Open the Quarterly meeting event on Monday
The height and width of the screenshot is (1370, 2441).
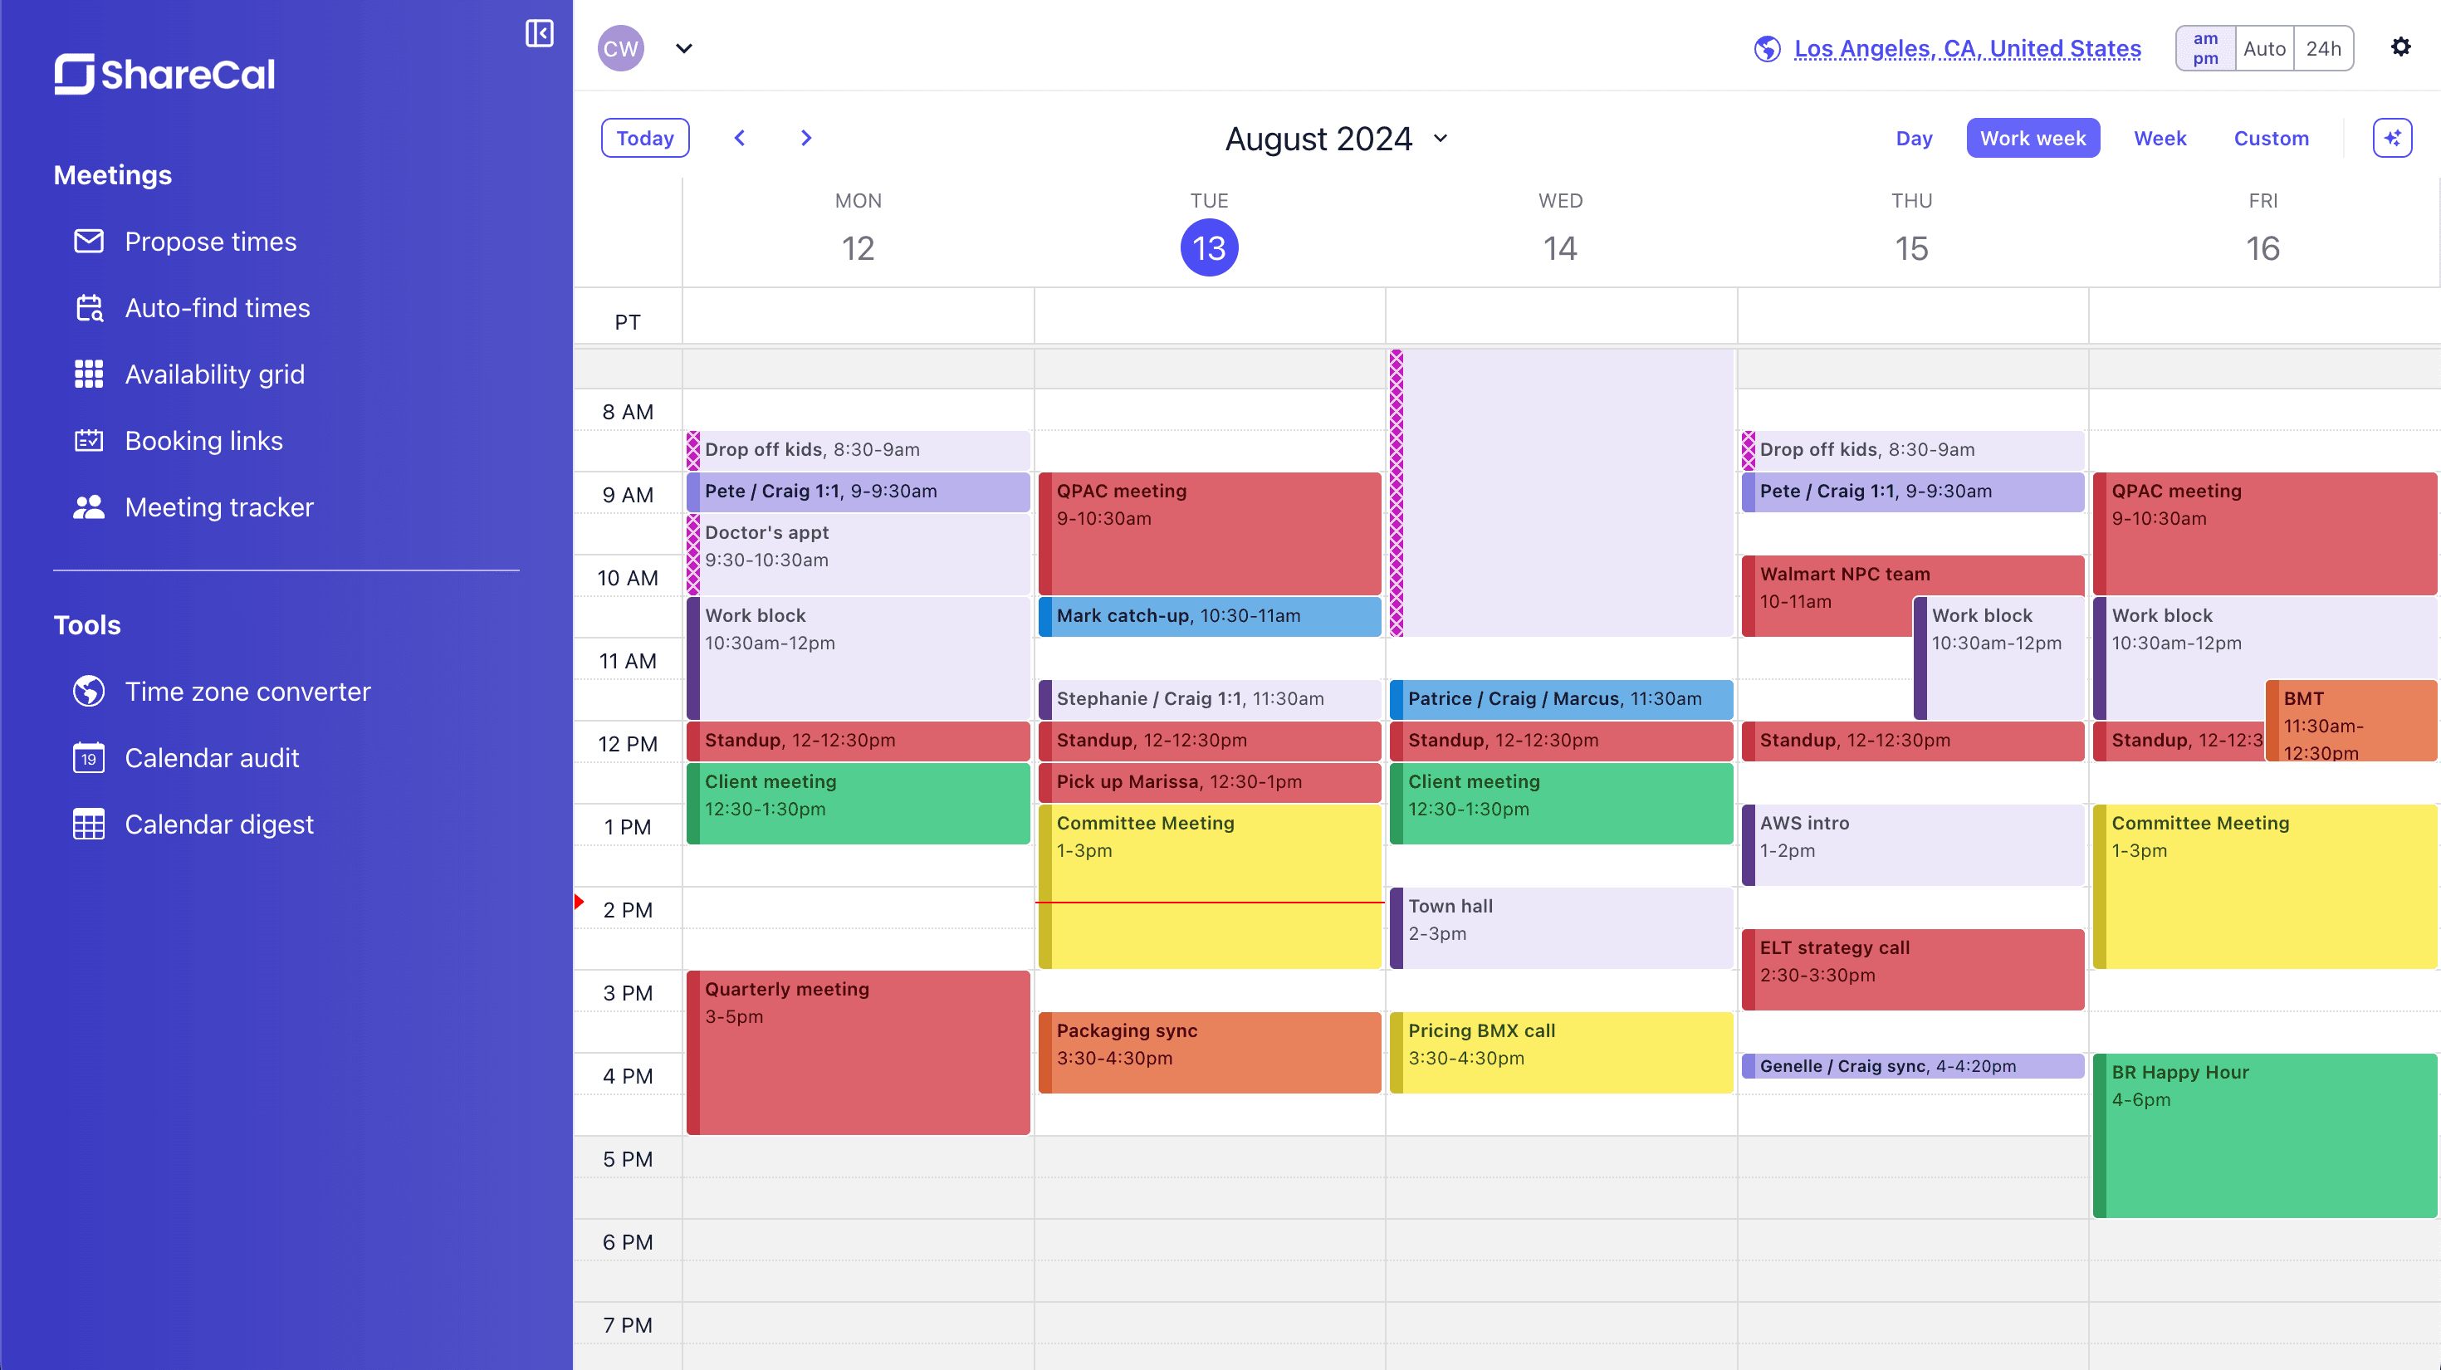(x=858, y=1052)
